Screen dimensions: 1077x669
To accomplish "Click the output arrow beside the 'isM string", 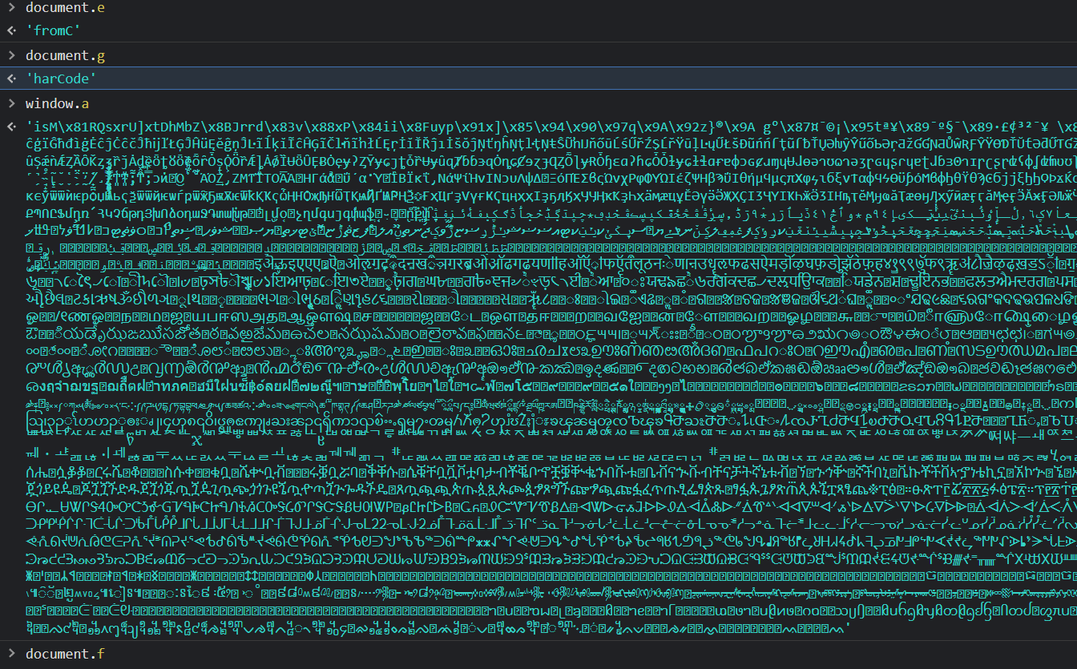I will (11, 127).
